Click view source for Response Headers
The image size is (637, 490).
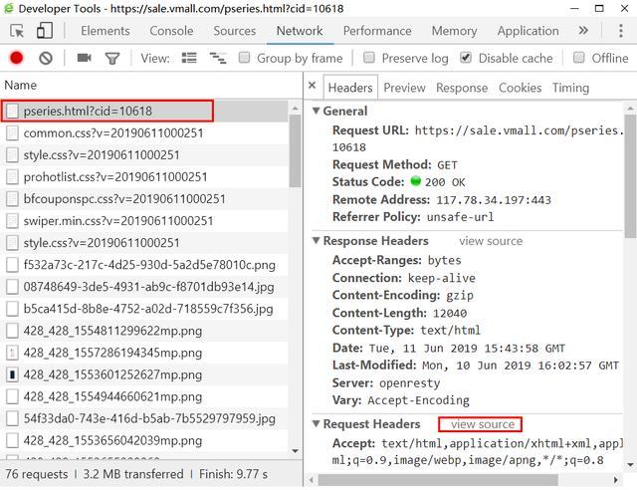click(x=491, y=241)
